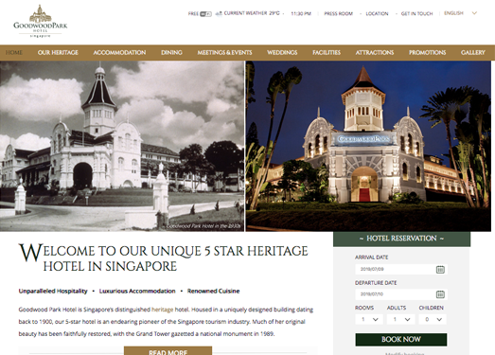Click the night-time hotel photo
The width and height of the screenshot is (495, 355).
coord(368,146)
